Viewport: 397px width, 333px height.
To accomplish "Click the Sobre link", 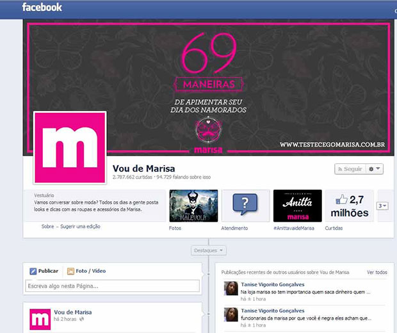I will 47,227.
